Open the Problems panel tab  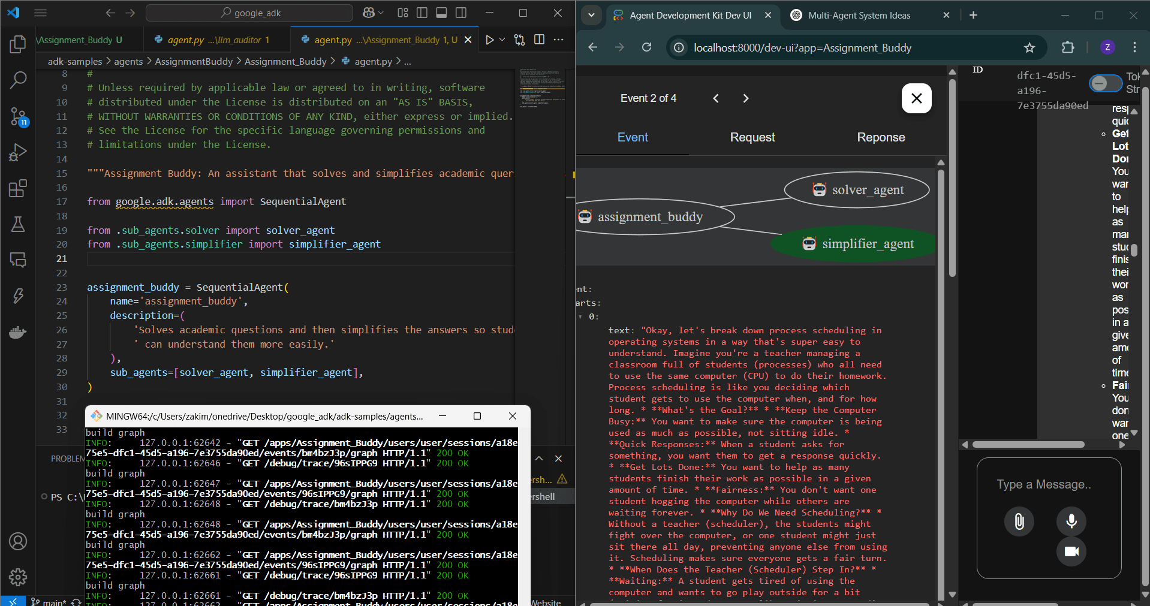(68, 459)
